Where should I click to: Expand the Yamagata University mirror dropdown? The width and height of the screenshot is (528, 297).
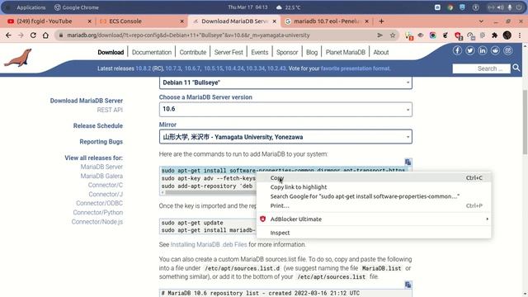[x=285, y=137]
